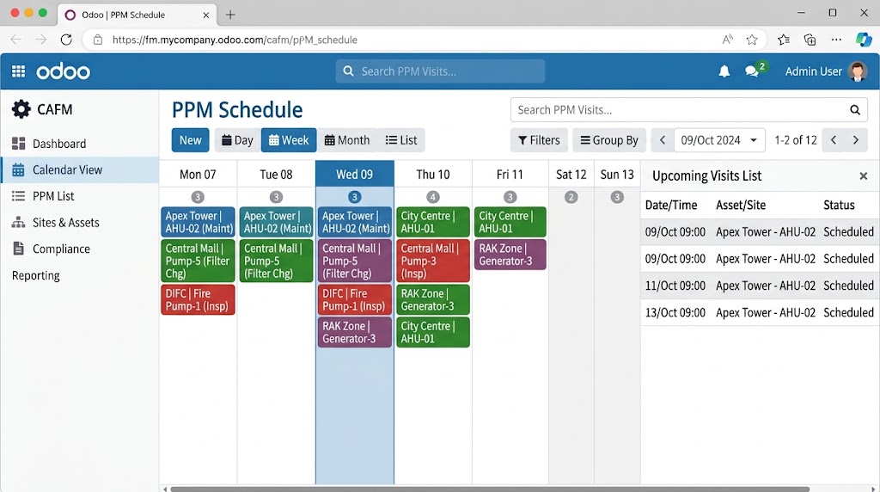Open the 09/Oct 2024 date dropdown
The height and width of the screenshot is (492, 880).
pos(719,140)
